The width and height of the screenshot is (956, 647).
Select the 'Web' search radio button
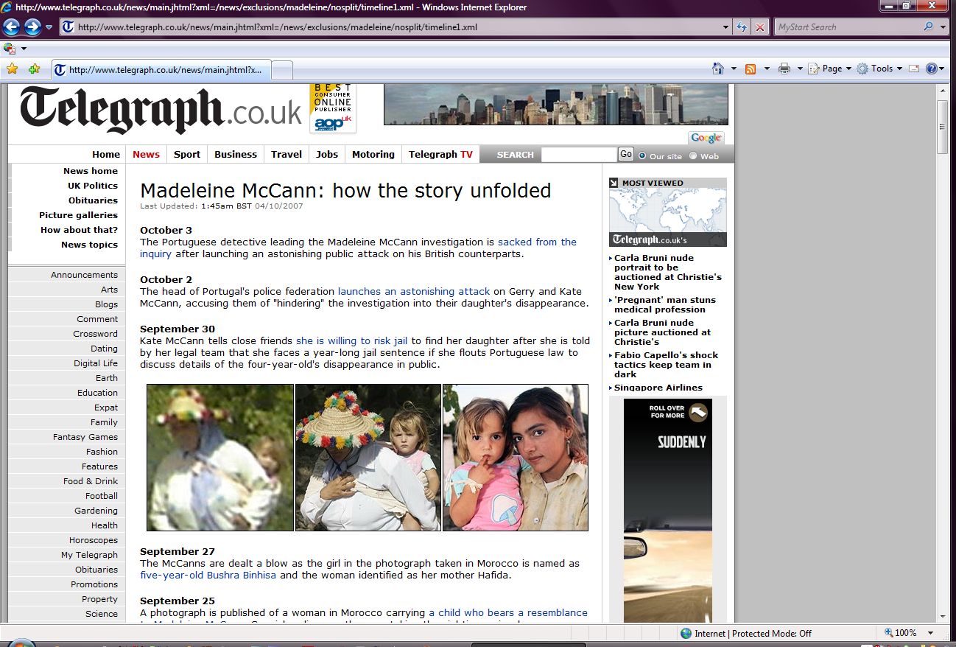pos(693,155)
